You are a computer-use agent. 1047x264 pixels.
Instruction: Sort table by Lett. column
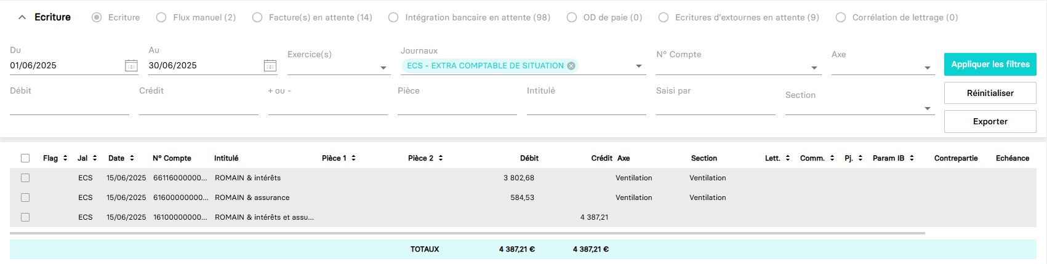tap(787, 158)
